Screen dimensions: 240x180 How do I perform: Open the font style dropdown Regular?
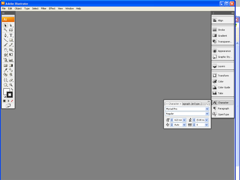tap(207, 114)
